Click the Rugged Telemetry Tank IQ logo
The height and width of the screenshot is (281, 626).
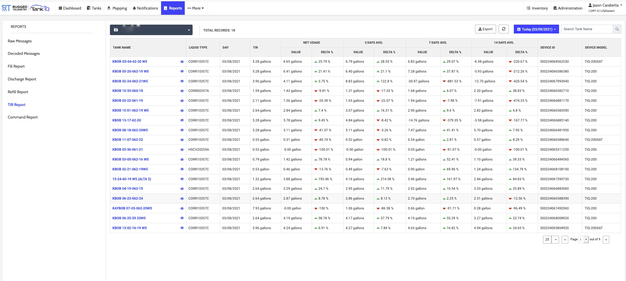[x=26, y=8]
